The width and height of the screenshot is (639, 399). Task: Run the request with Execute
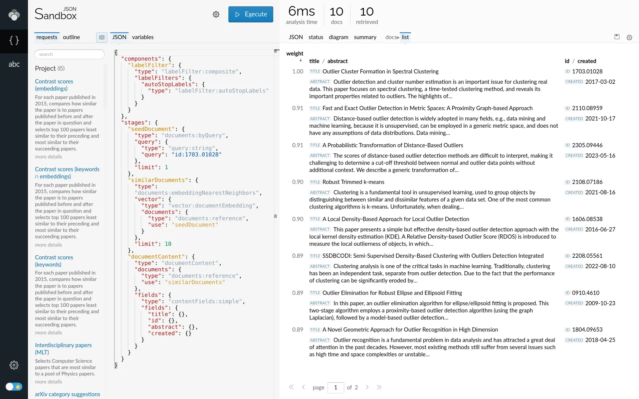(251, 14)
